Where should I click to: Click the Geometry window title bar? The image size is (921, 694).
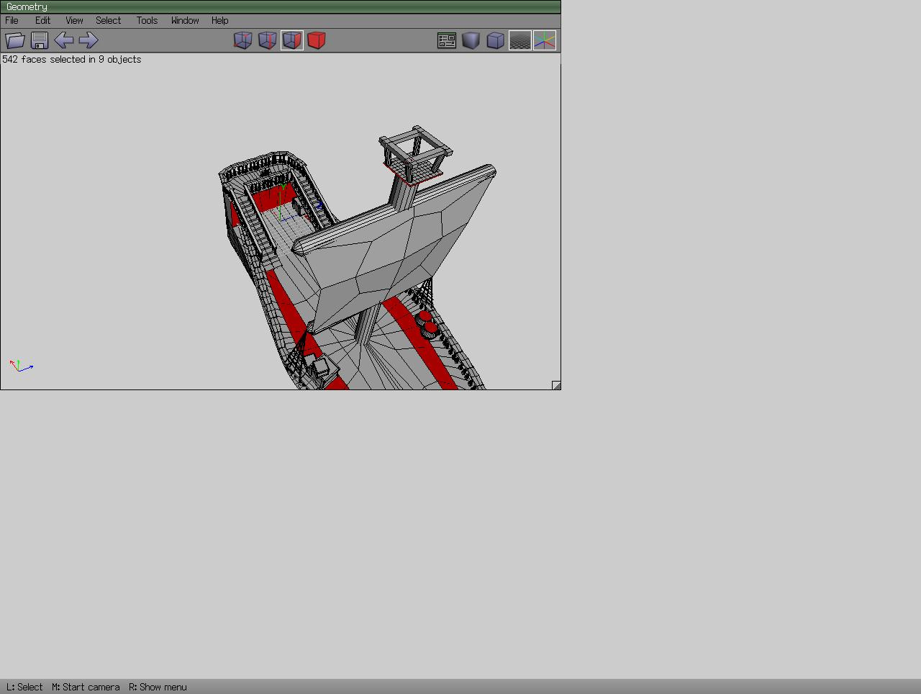pos(281,6)
